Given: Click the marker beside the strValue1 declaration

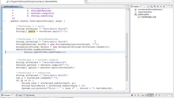Looking at the screenshot, I should pos(2,29).
